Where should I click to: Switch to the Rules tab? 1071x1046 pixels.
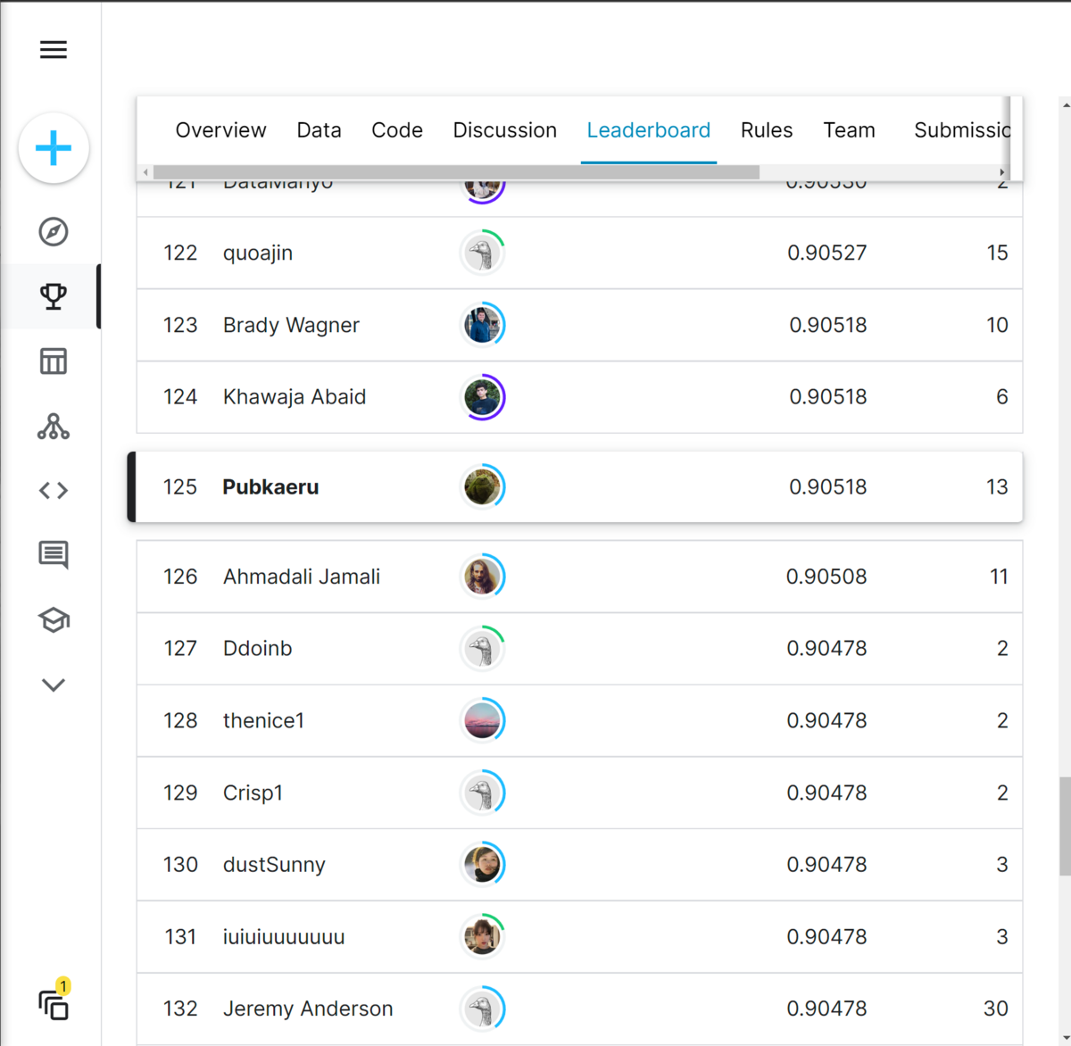(x=766, y=130)
